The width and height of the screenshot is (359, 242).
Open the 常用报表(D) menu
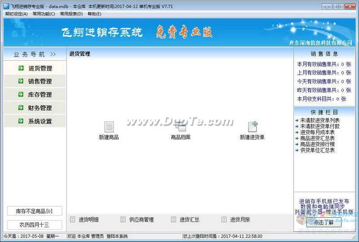[71, 14]
